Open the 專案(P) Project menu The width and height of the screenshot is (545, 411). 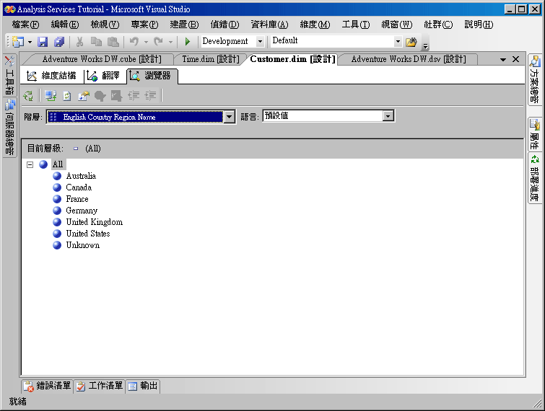[x=144, y=25]
